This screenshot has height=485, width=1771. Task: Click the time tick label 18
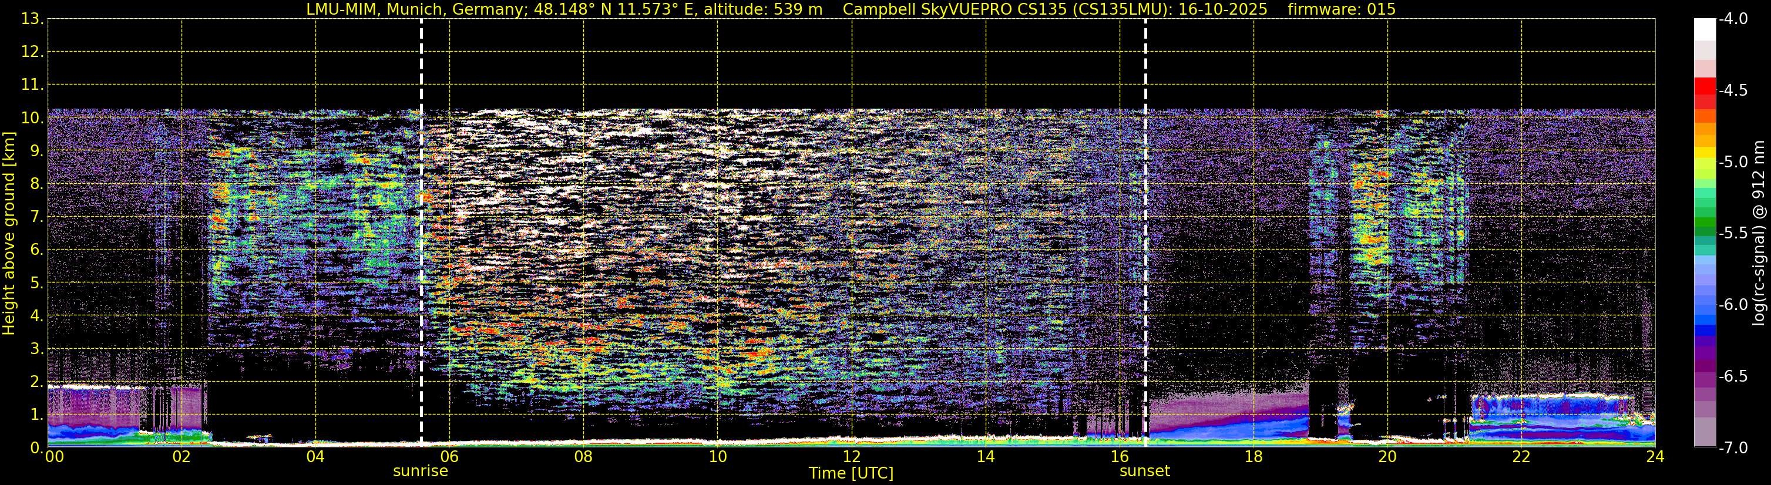click(1254, 457)
